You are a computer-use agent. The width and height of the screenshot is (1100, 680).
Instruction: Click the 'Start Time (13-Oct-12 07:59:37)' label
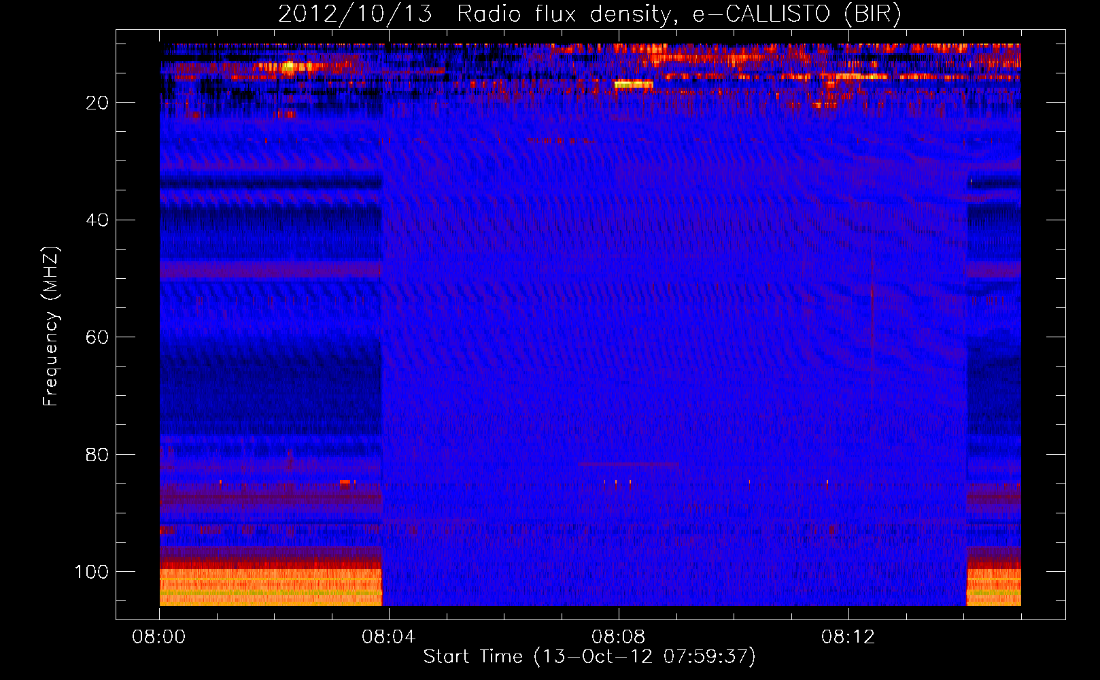(x=589, y=657)
